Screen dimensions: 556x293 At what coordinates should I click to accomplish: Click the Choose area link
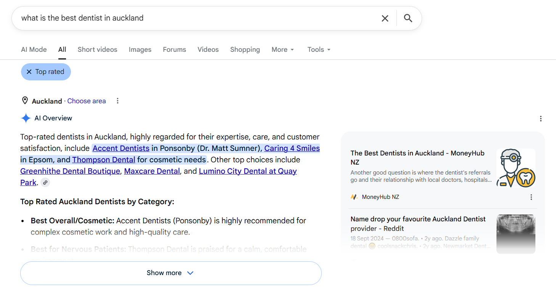[87, 101]
